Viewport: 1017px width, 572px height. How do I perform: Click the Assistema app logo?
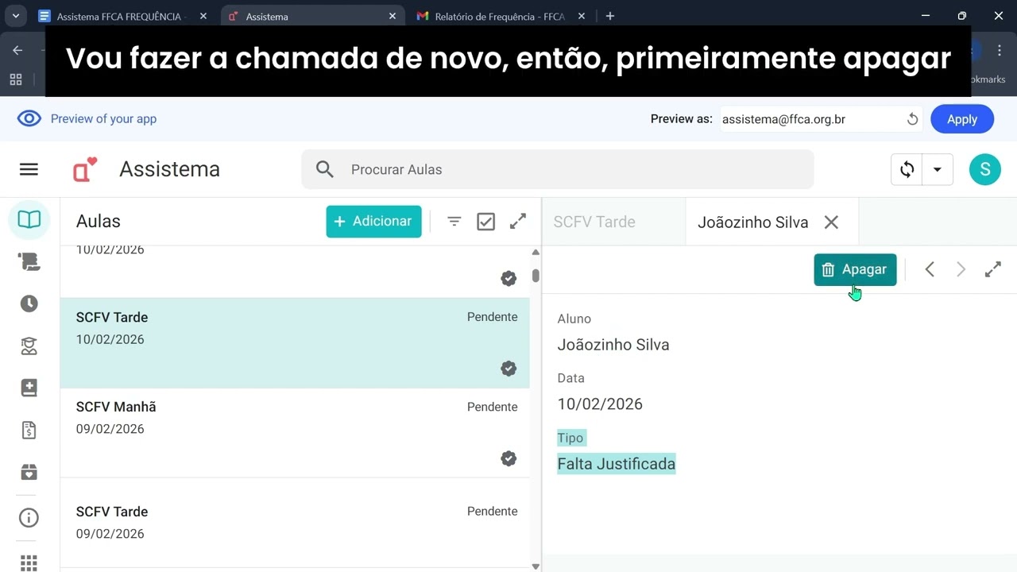click(x=84, y=169)
